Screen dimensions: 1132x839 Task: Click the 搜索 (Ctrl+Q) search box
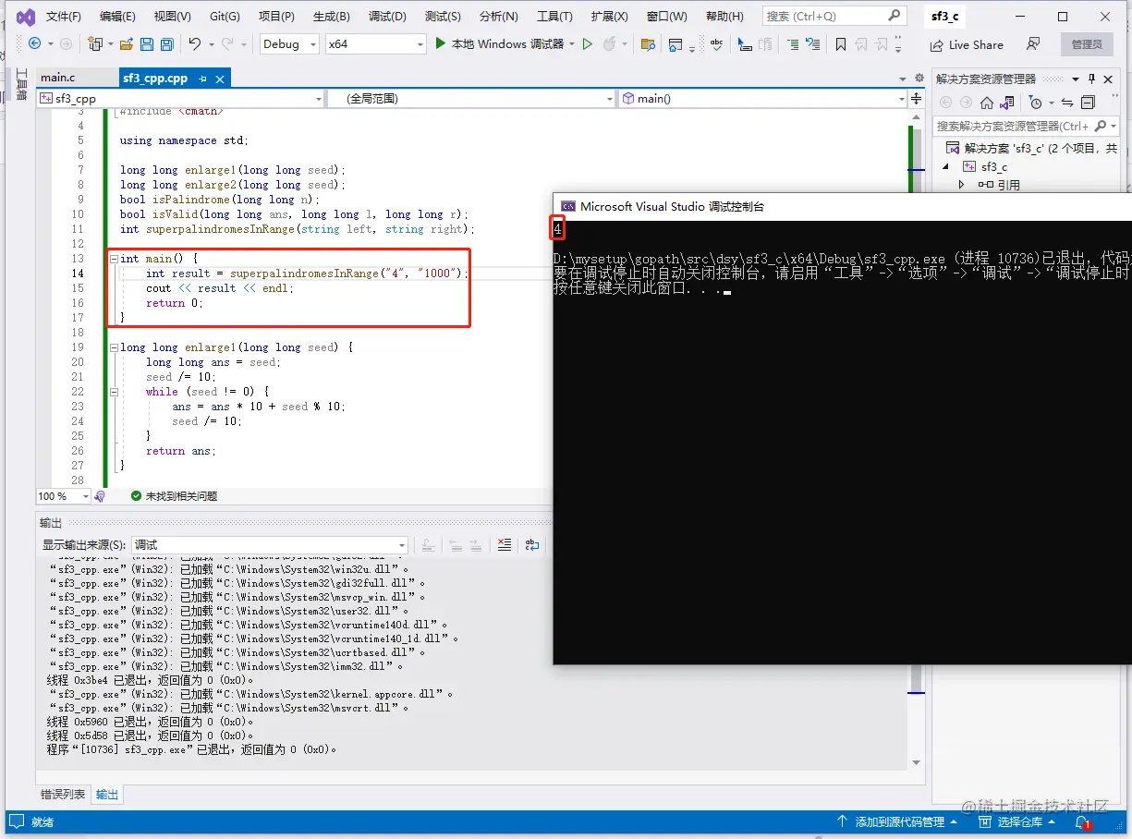[834, 16]
